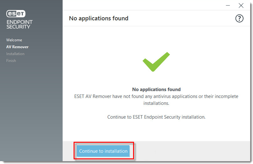Click the blank sidebar area below Finish

click(31, 111)
